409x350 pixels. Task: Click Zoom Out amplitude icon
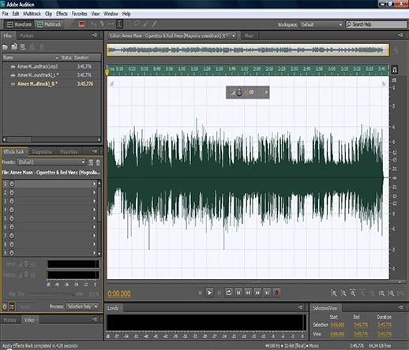(x=343, y=293)
